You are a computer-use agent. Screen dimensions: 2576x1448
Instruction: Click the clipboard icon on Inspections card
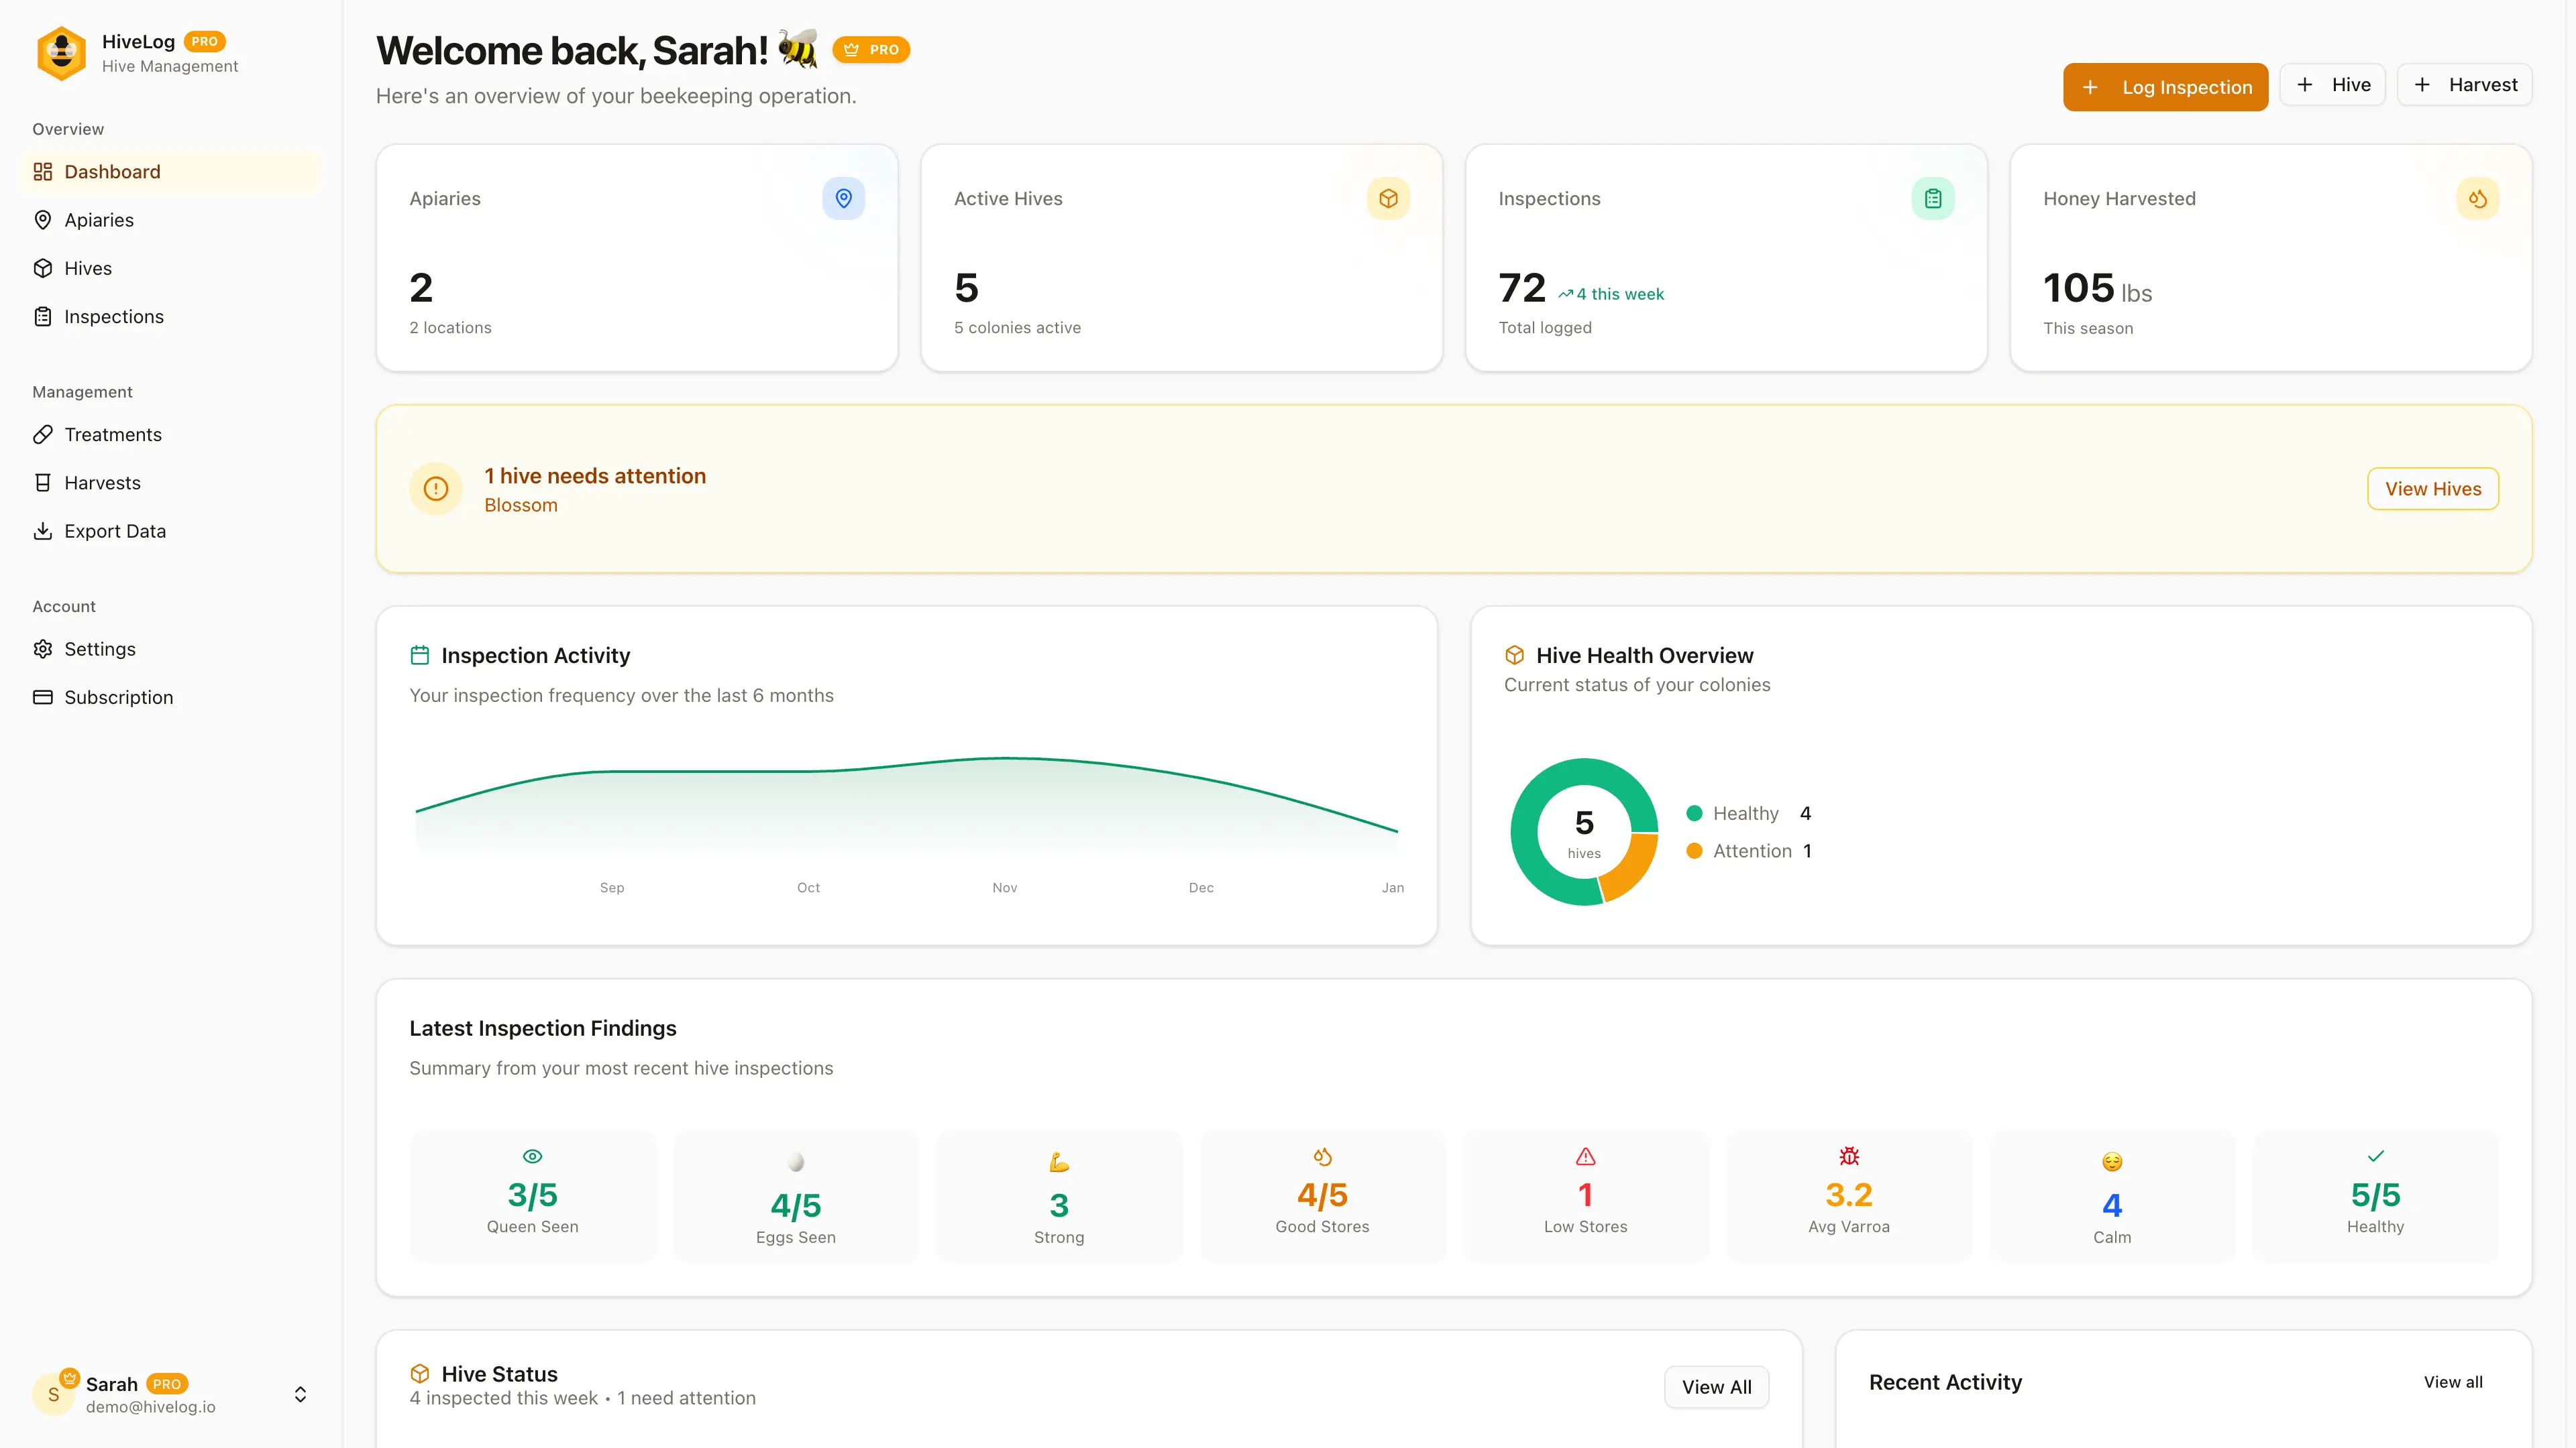(x=1933, y=198)
